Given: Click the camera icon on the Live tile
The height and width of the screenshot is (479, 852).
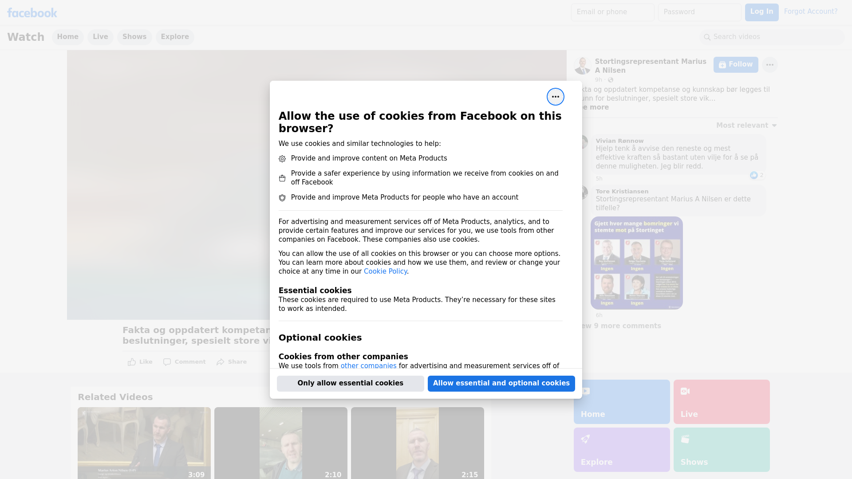Looking at the screenshot, I should point(685,391).
